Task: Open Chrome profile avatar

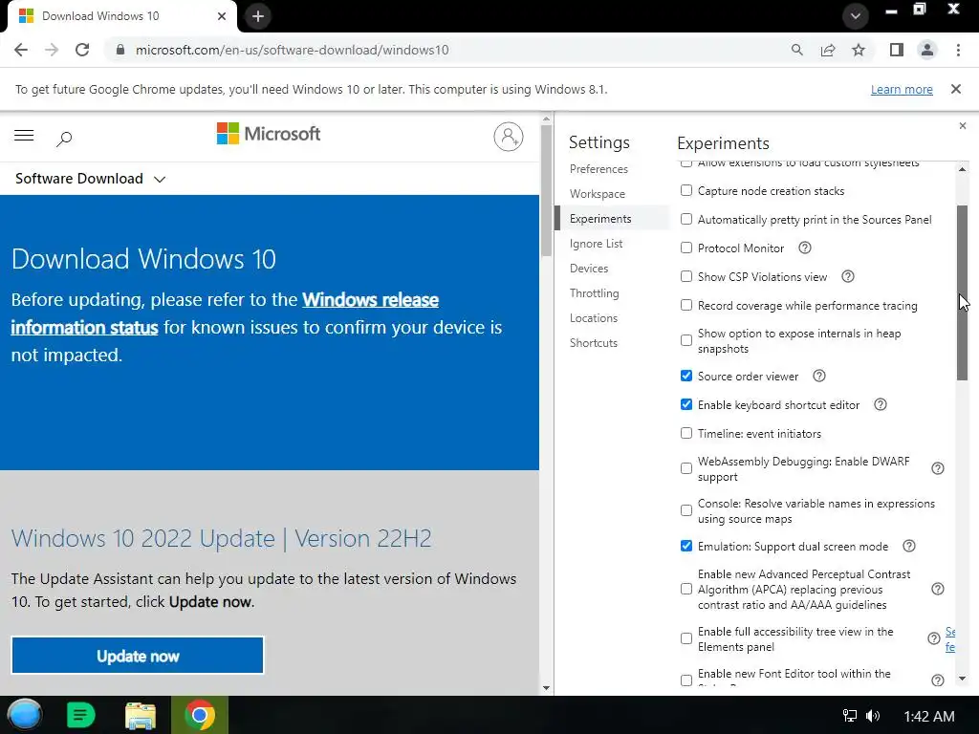Action: 927,50
